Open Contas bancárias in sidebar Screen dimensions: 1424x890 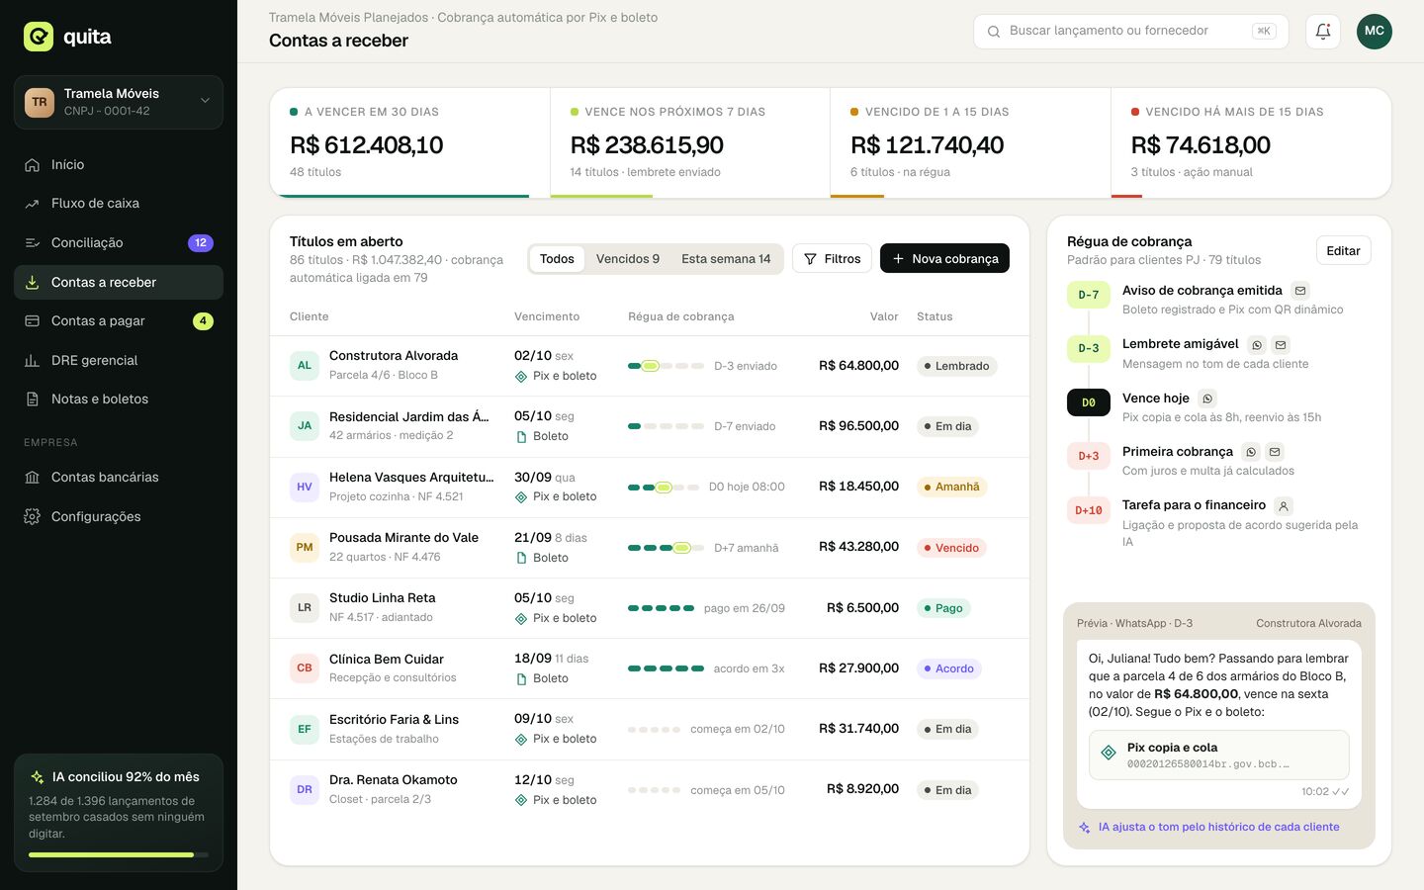tap(119, 477)
